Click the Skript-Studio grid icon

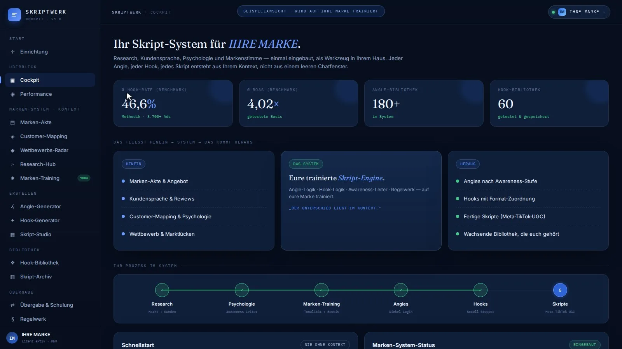[x=12, y=235]
